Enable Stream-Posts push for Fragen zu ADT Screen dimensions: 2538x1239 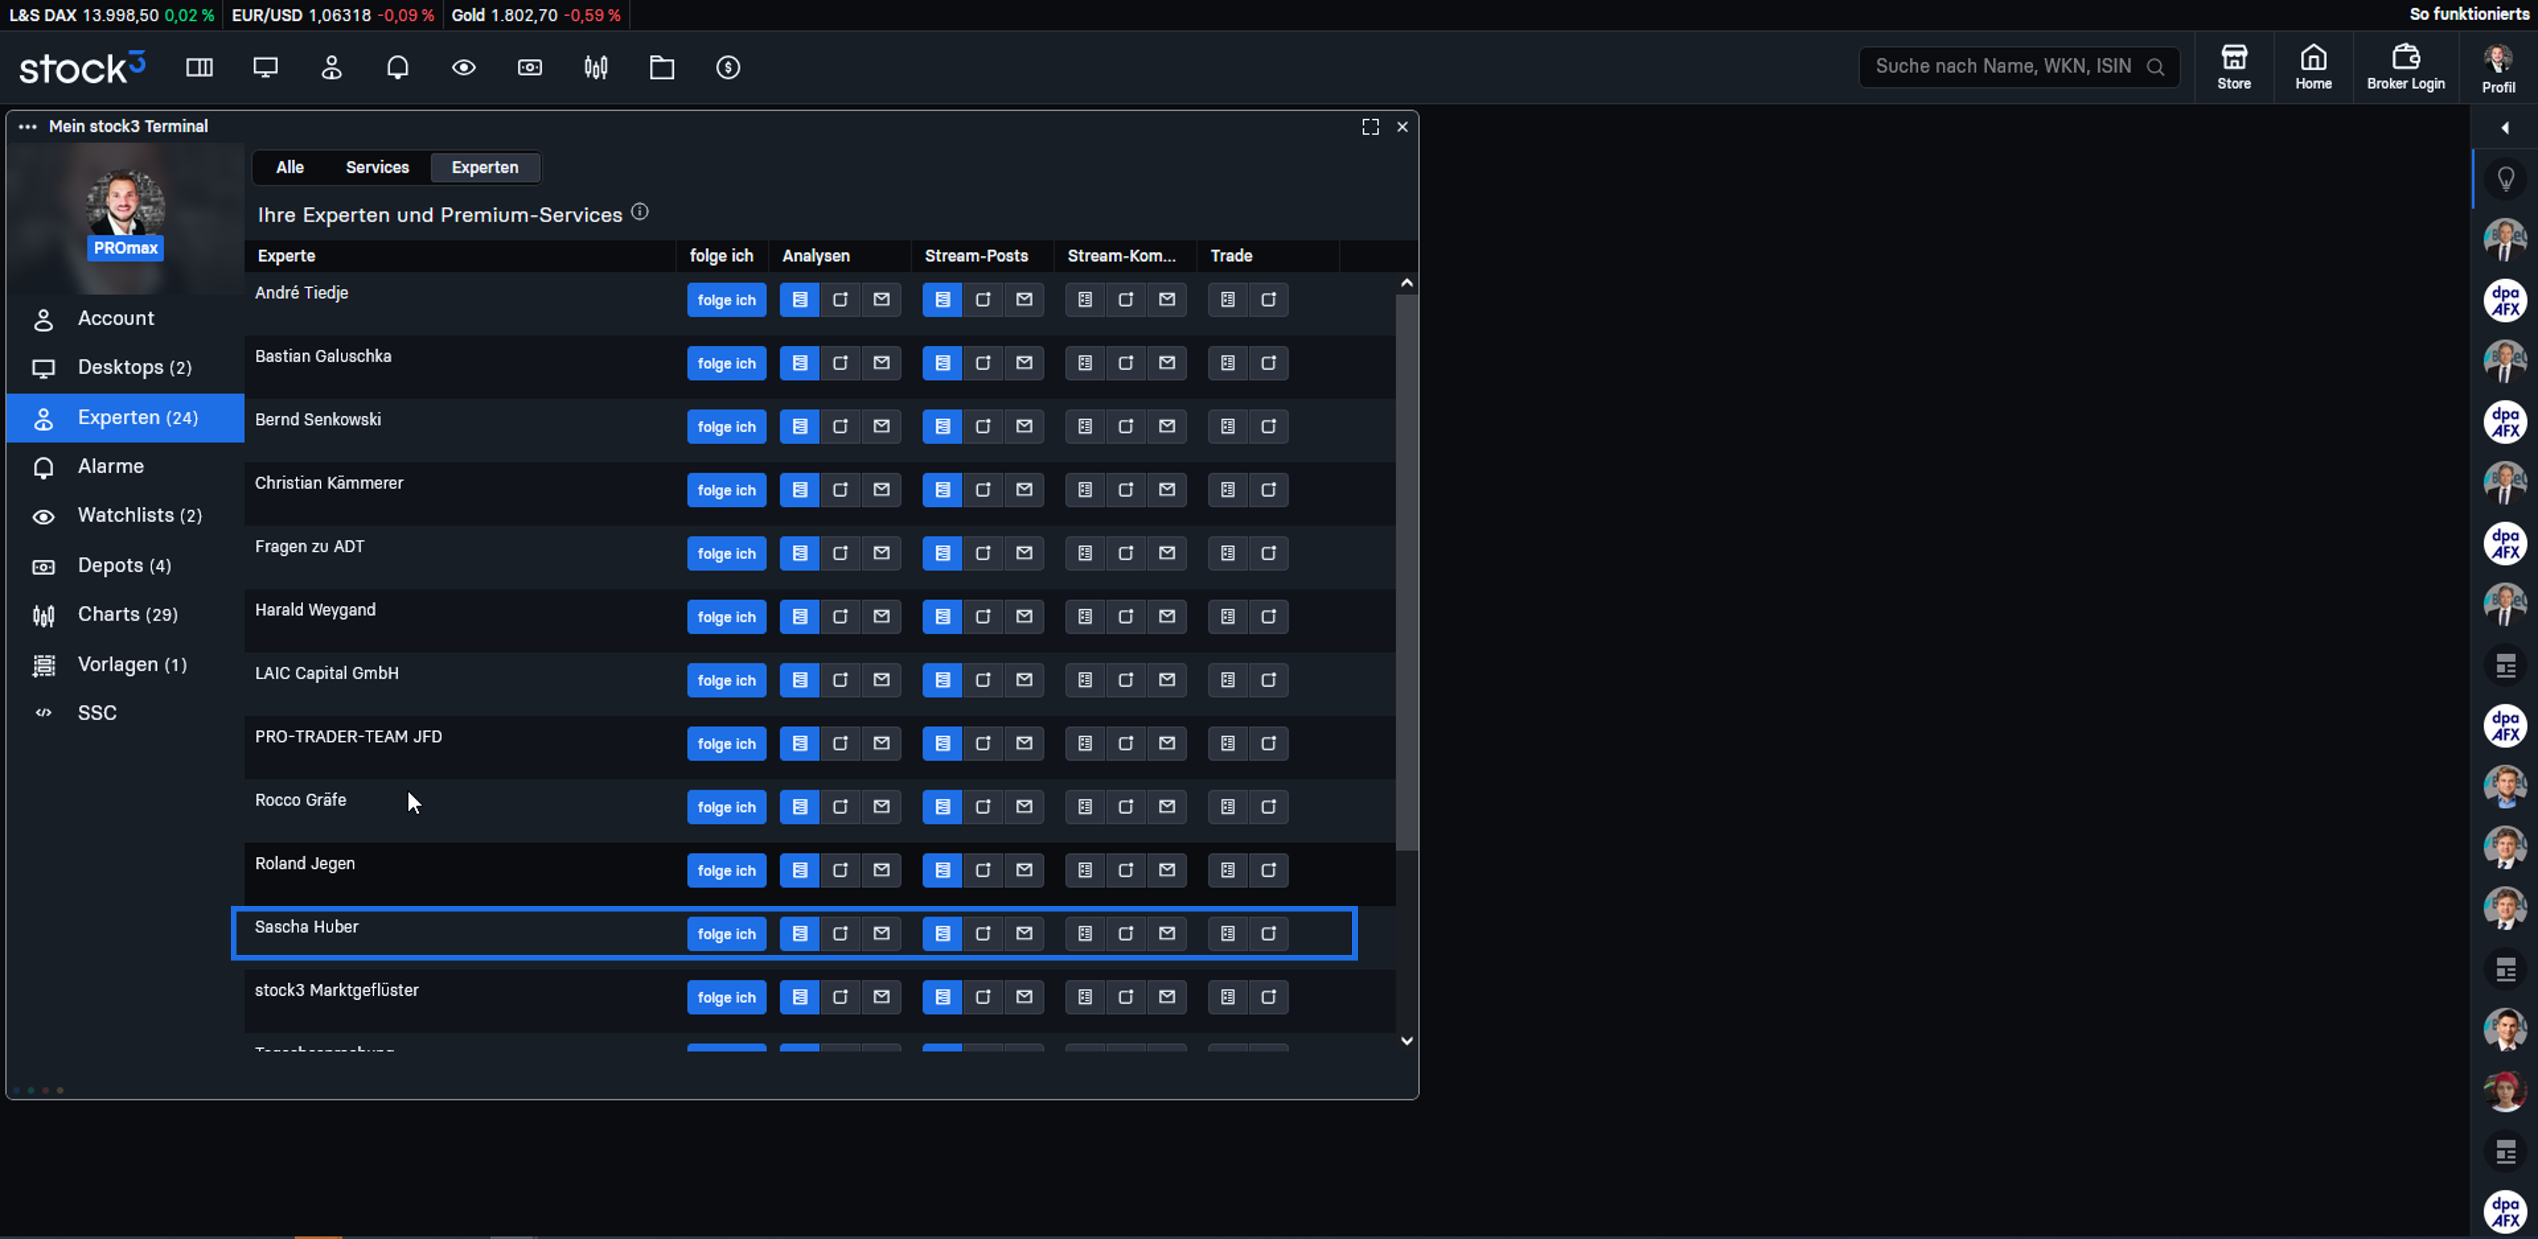coord(983,553)
